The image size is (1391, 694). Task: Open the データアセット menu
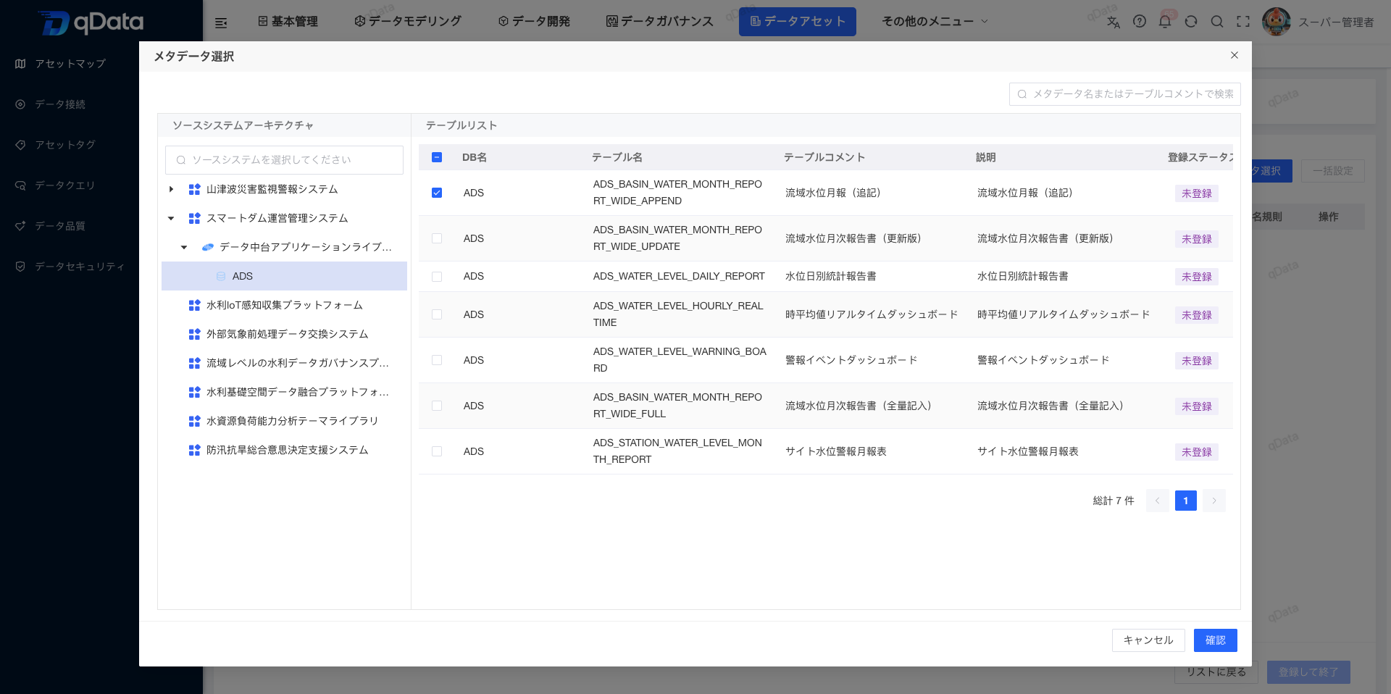tap(798, 22)
